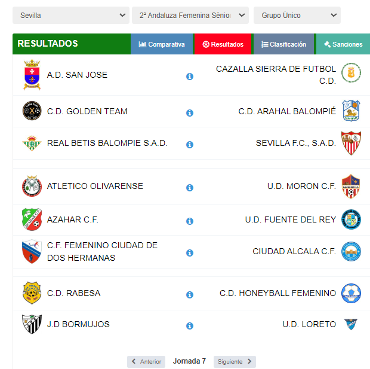Open the Grupo Único dropdown
This screenshot has height=369, width=370.
(297, 15)
